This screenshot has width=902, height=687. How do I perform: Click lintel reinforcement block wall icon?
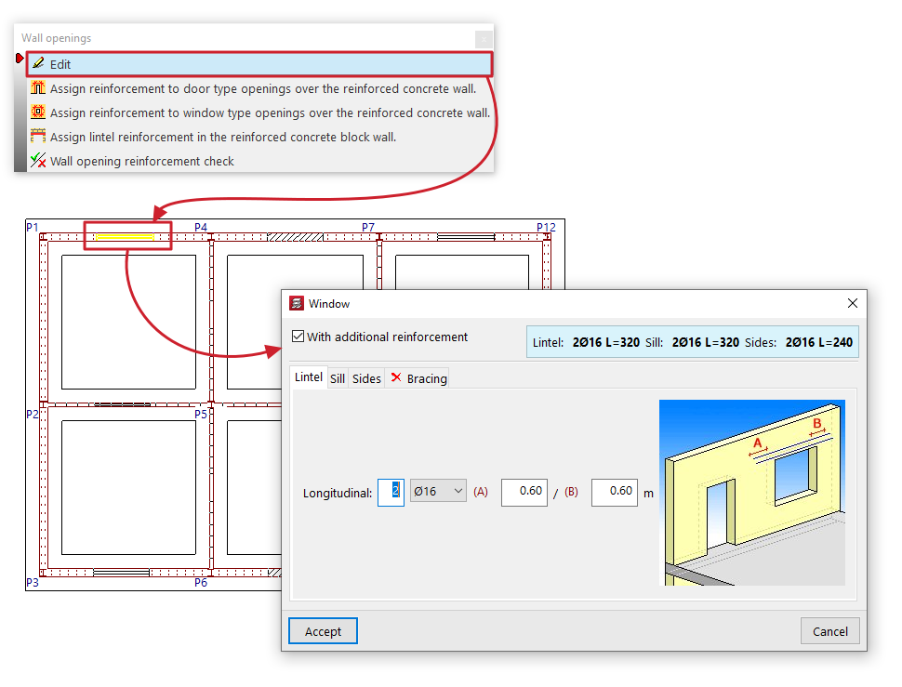point(38,136)
